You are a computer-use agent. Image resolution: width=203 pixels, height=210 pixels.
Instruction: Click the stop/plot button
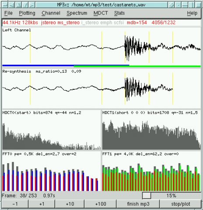pyautogui.click(x=181, y=204)
